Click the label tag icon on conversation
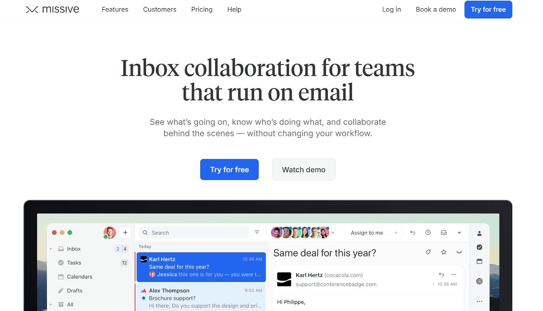The image size is (543, 311). click(x=428, y=252)
